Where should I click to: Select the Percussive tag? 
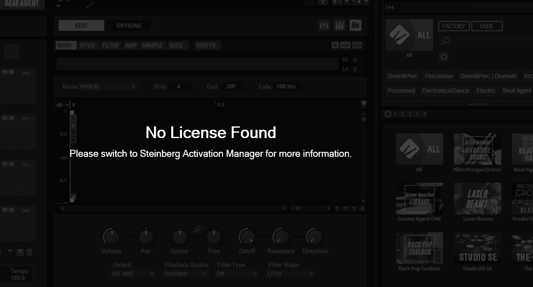439,76
